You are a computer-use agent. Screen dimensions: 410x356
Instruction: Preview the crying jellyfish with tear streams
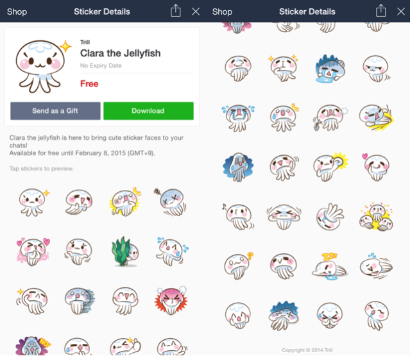(238, 117)
